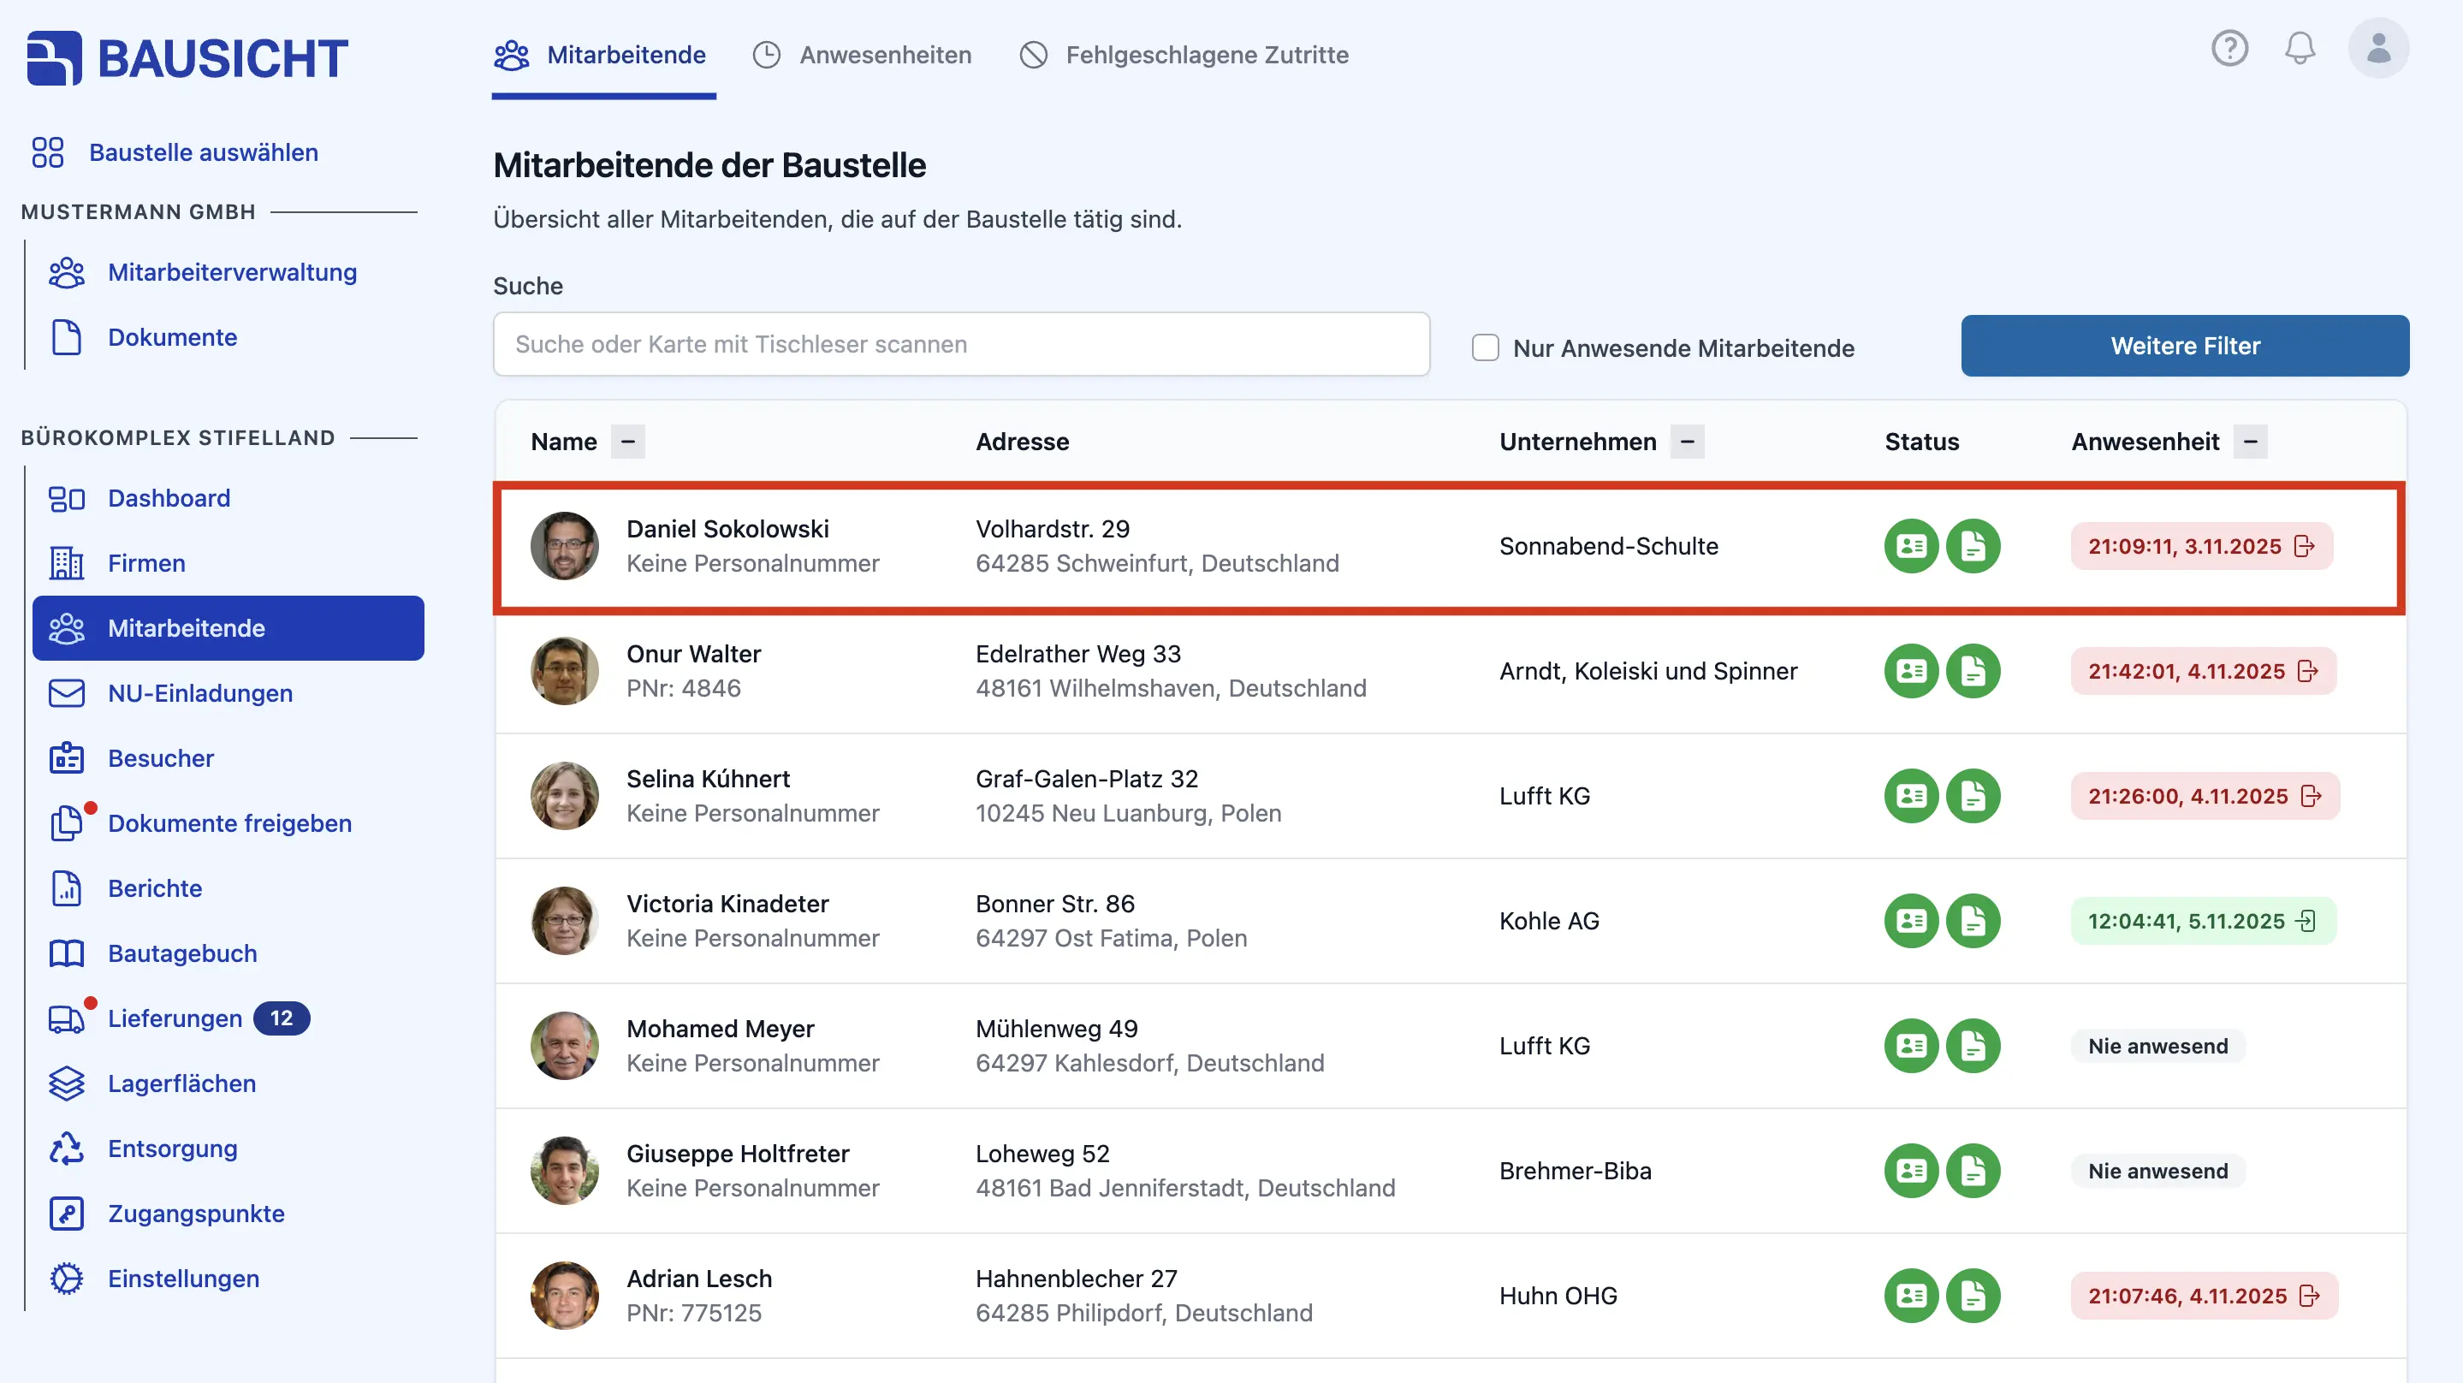Focus the Suche search input field
The height and width of the screenshot is (1383, 2463).
[961, 344]
